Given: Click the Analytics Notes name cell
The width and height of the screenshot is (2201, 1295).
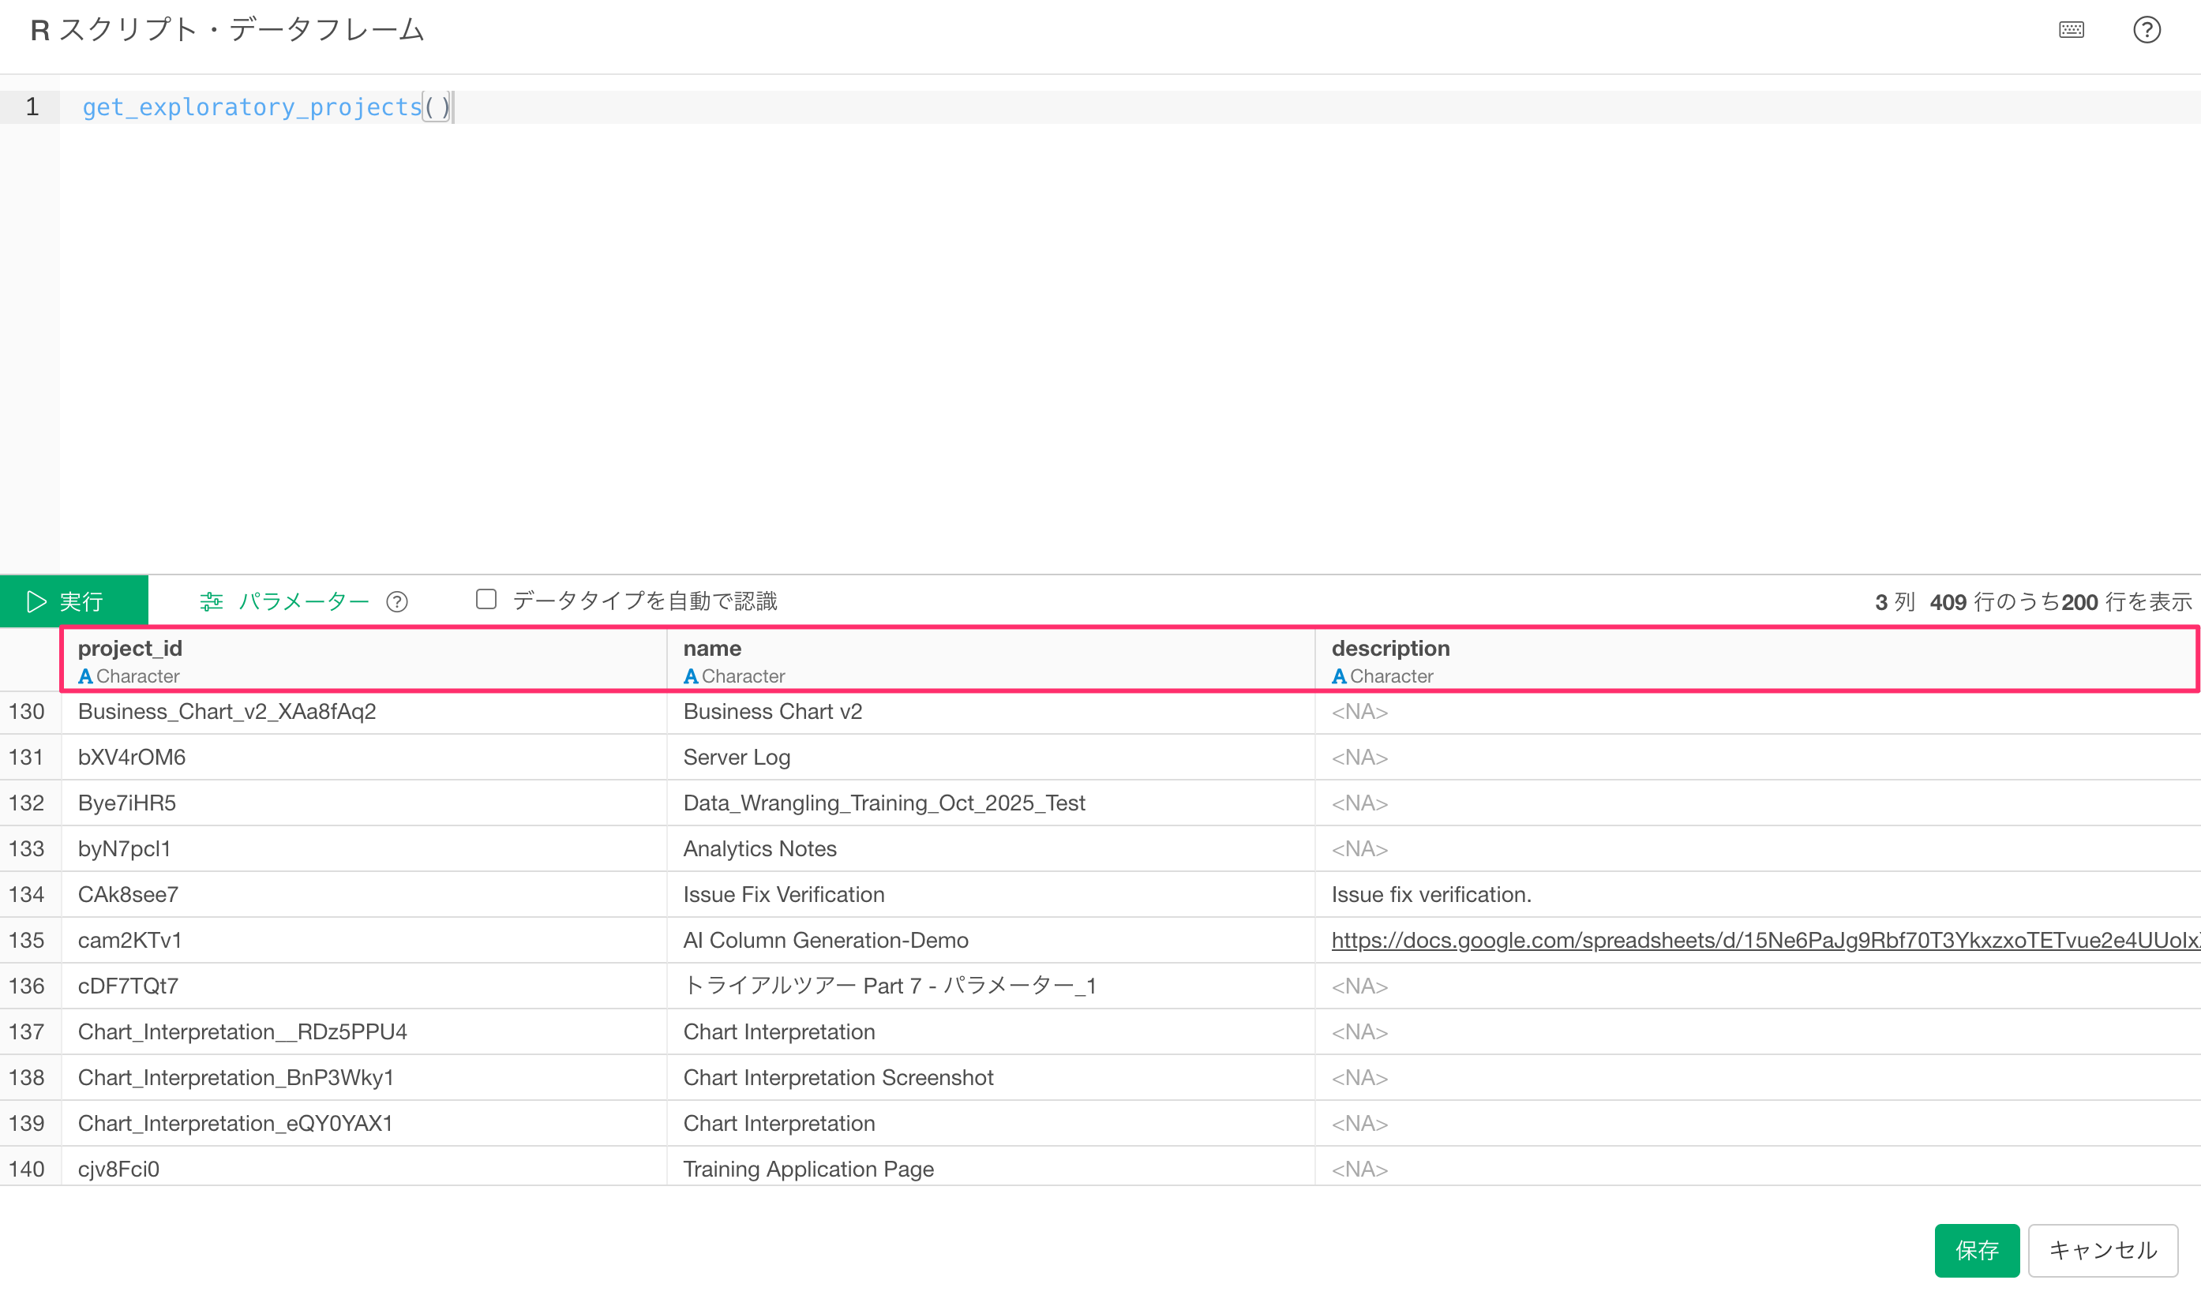Looking at the screenshot, I should (759, 849).
